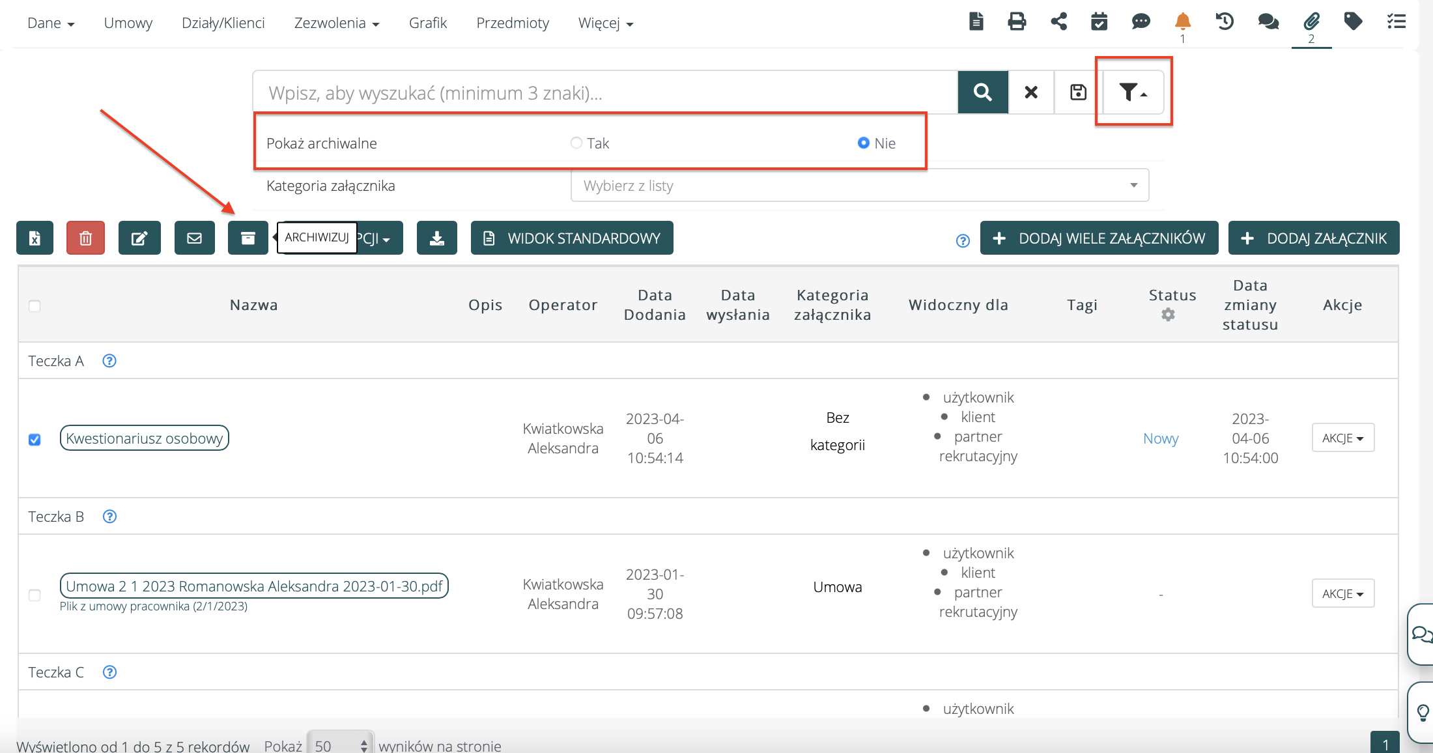1433x753 pixels.
Task: Click into the search text field
Action: point(604,93)
